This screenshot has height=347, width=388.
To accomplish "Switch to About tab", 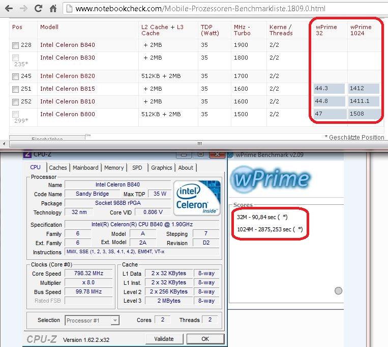I will tap(186, 168).
